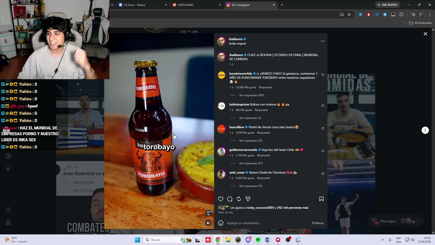The height and width of the screenshot is (245, 435).
Task: View the 23,060 Me gusta count
Action: point(246,87)
